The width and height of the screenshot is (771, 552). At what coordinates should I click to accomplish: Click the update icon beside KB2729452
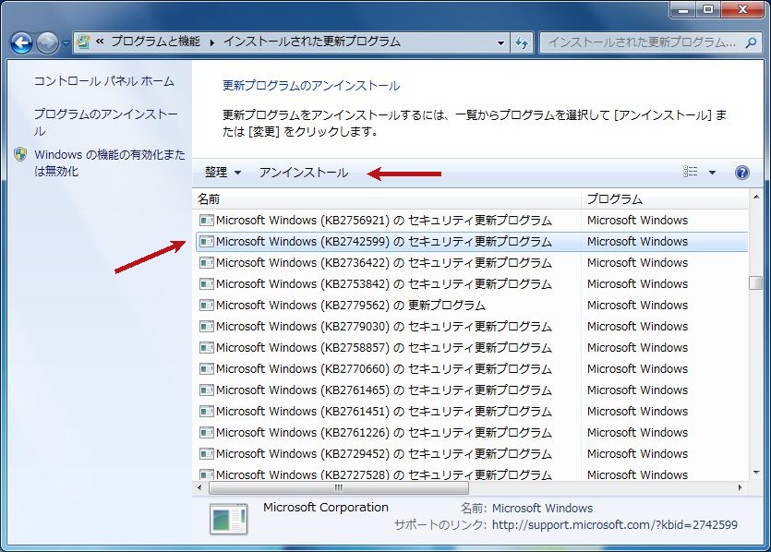point(207,453)
